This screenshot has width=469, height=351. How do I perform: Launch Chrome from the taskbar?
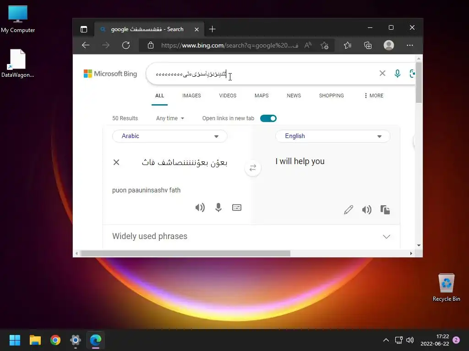pos(55,340)
